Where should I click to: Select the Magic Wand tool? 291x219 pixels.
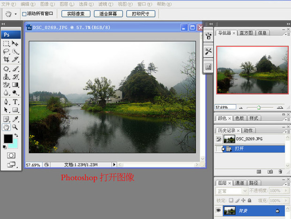pos(15,51)
